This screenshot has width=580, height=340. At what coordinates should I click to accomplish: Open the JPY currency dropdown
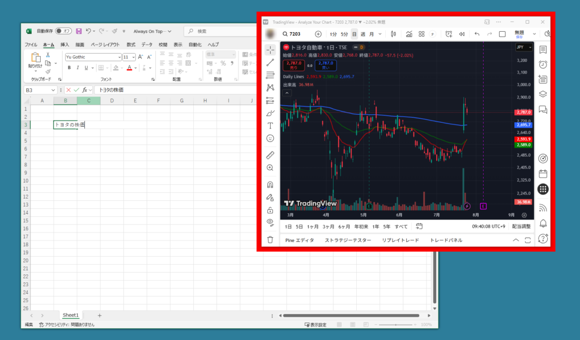(x=524, y=47)
